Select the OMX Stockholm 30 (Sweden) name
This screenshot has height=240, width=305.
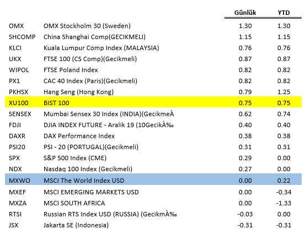[87, 26]
